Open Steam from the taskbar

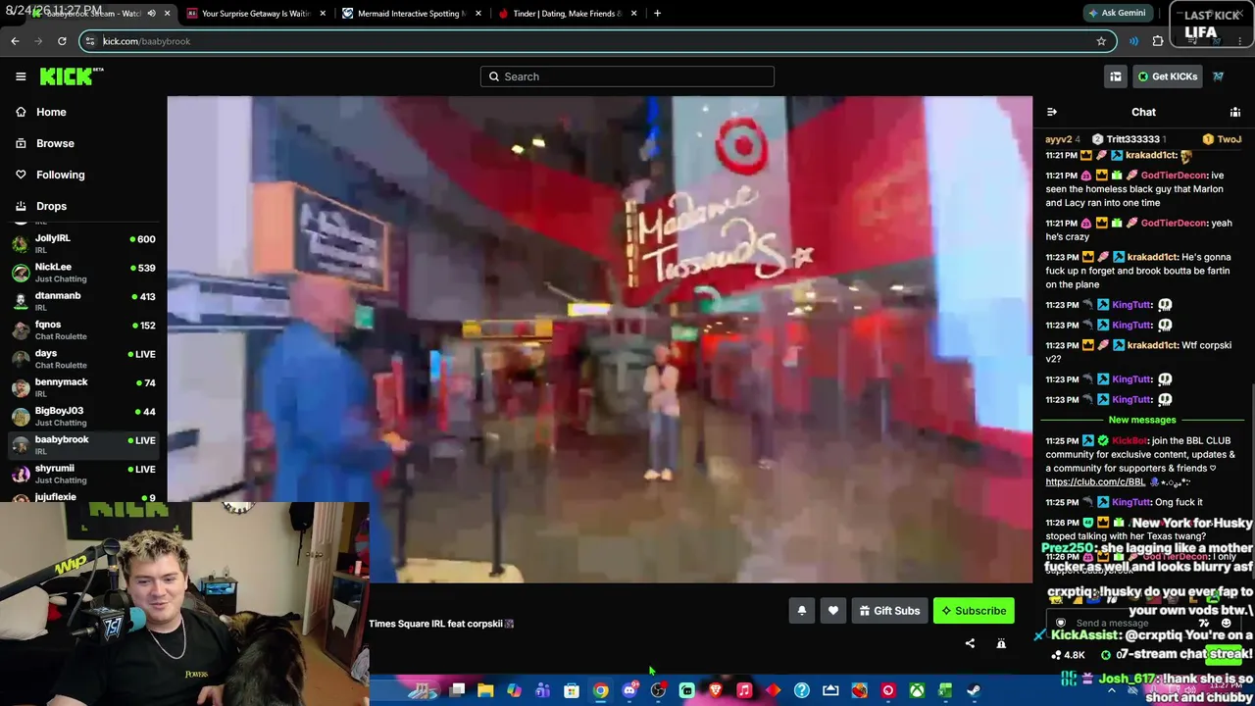coord(974,690)
